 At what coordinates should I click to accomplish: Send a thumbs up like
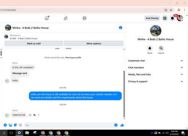122,125
